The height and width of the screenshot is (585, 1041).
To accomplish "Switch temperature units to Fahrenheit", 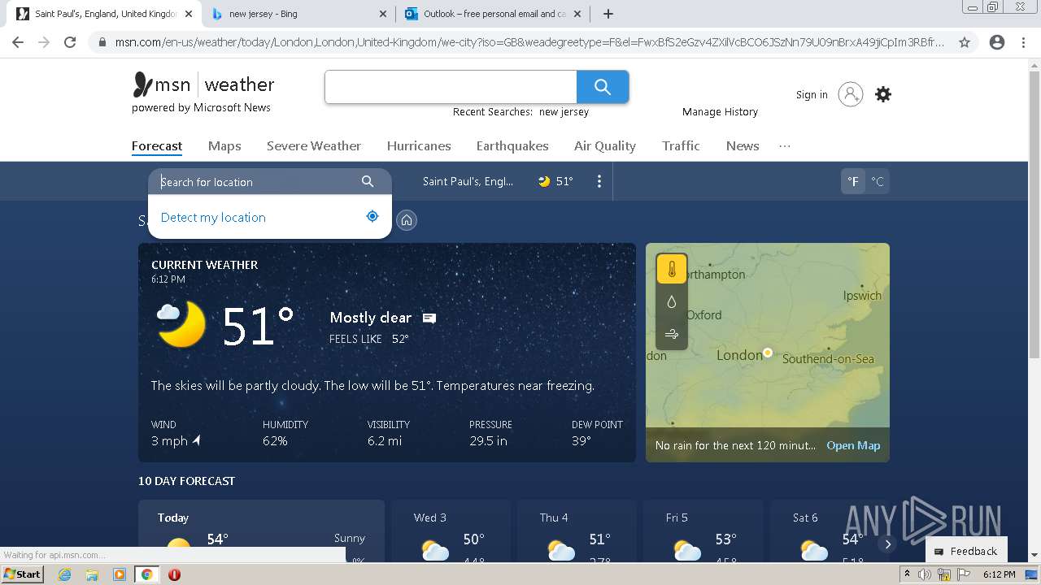I will 852,181.
